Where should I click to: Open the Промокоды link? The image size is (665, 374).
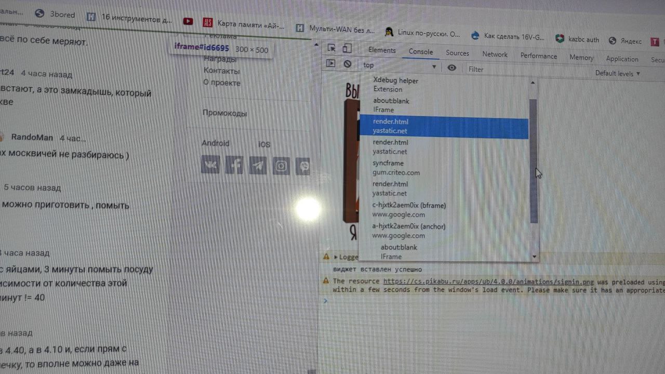(x=224, y=113)
